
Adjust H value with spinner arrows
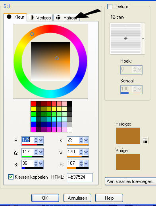[81, 164]
